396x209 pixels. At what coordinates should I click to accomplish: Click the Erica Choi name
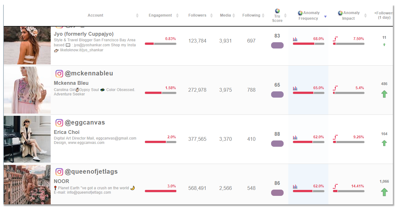67,132
